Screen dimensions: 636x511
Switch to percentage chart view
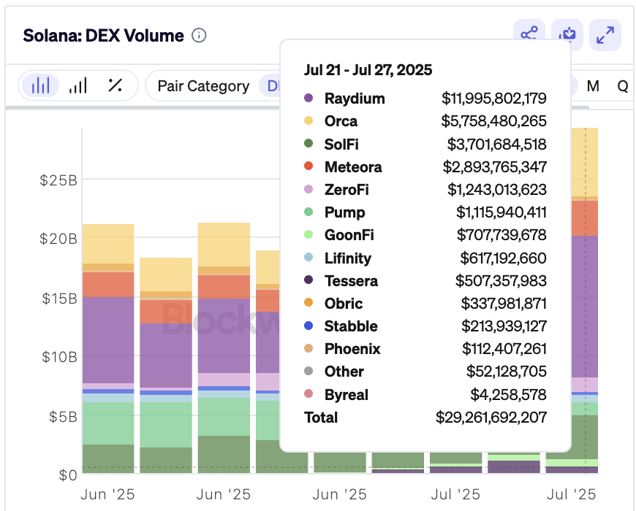tap(116, 85)
